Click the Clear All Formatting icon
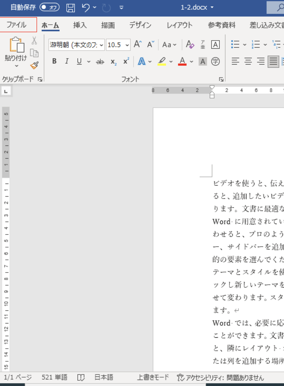The height and width of the screenshot is (386, 284). [190, 45]
